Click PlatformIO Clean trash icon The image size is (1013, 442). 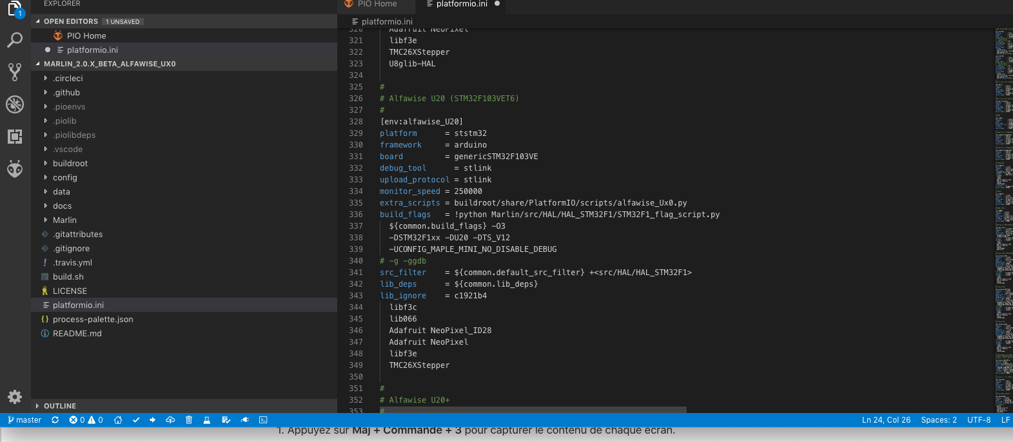point(189,420)
